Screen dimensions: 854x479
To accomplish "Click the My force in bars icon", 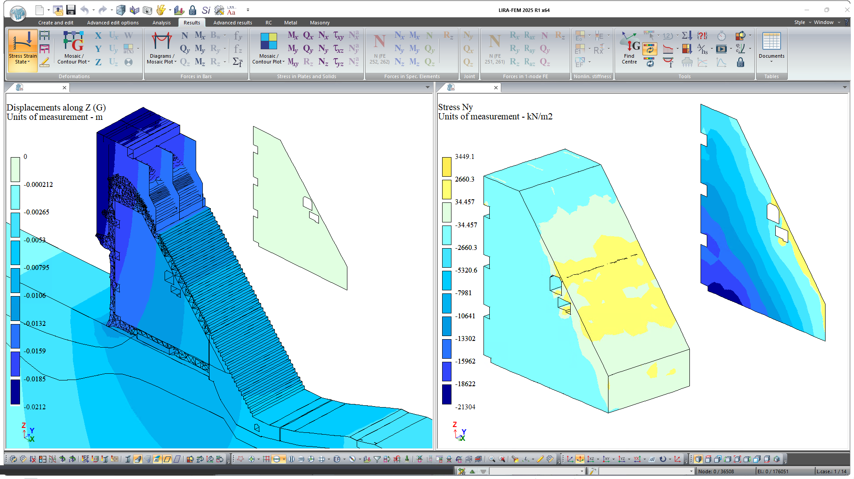I will 200,49.
